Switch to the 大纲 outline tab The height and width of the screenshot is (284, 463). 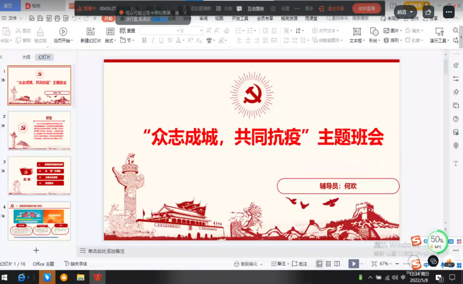pyautogui.click(x=26, y=57)
